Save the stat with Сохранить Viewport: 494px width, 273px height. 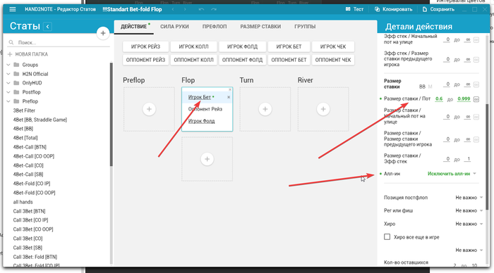coord(438,9)
